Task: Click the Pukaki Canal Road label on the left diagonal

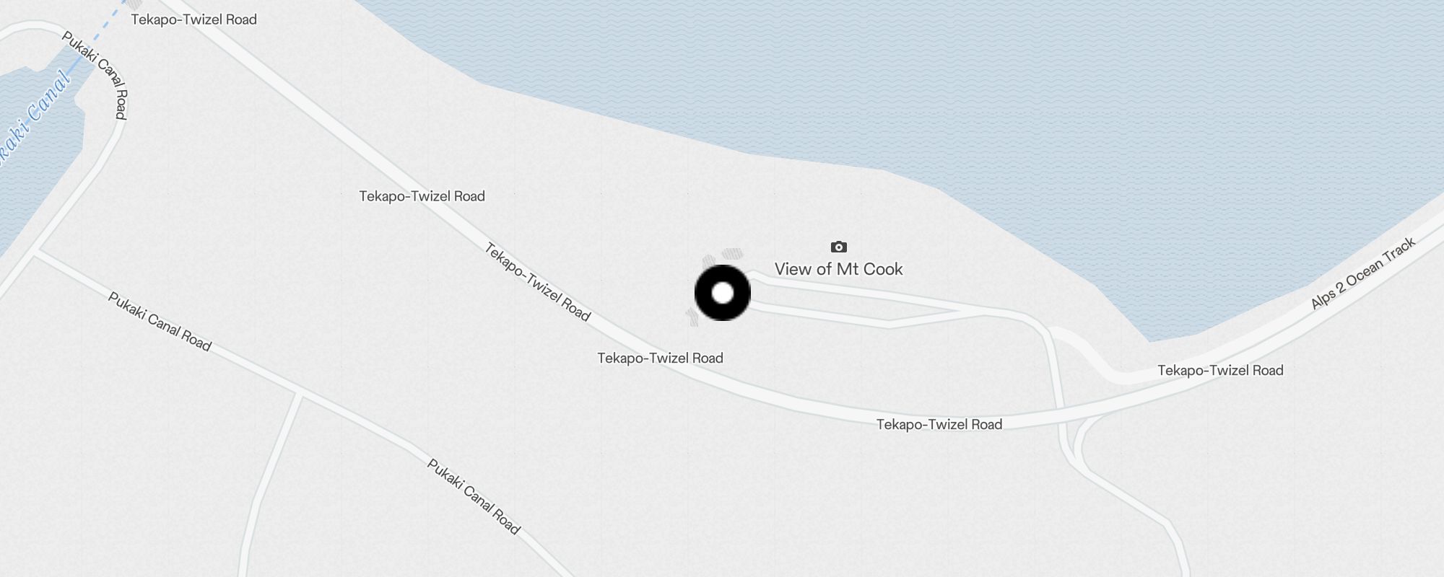Action: pyautogui.click(x=160, y=322)
